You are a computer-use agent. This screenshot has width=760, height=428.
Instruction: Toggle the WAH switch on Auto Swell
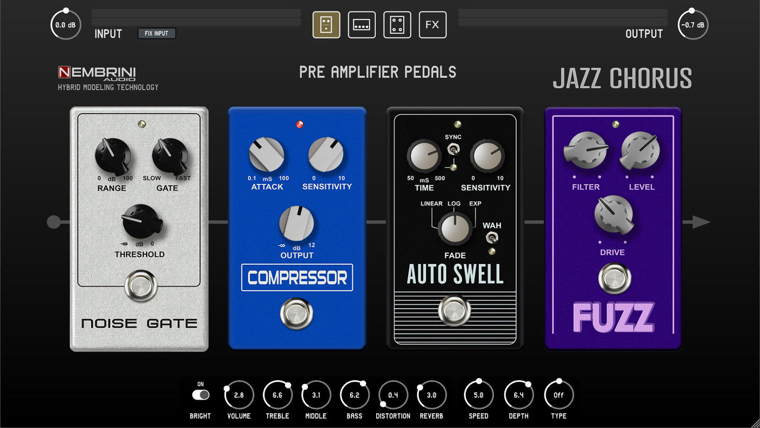[x=492, y=237]
